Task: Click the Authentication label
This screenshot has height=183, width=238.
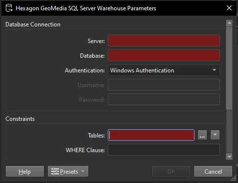Action: click(x=85, y=70)
